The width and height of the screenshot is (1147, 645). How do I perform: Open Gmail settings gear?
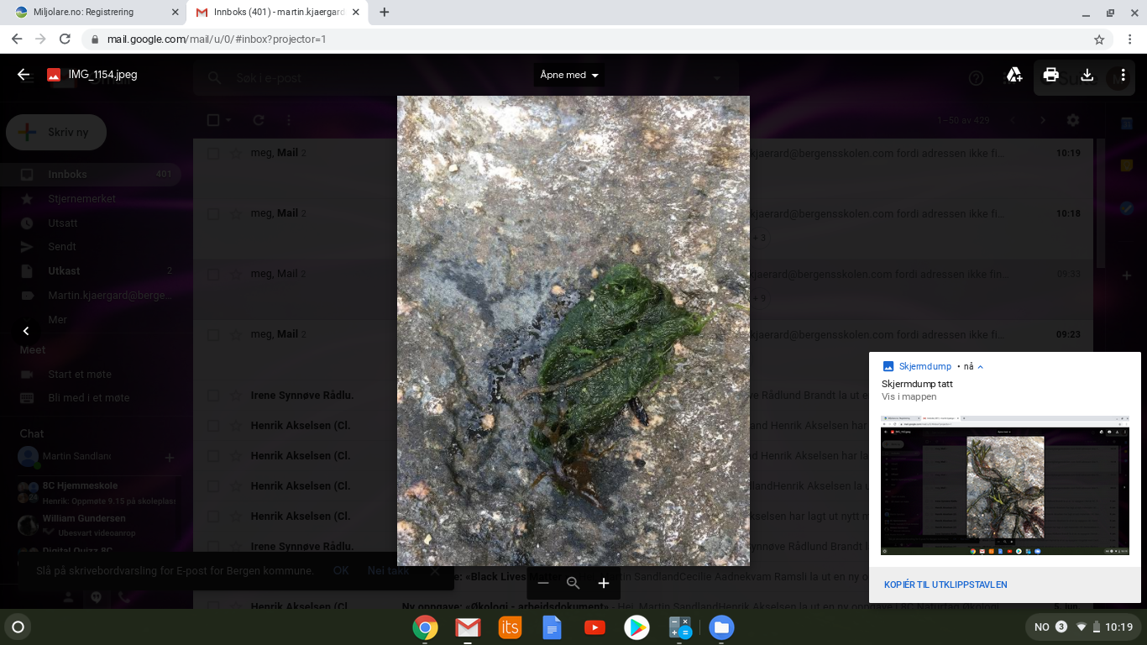coord(1073,120)
